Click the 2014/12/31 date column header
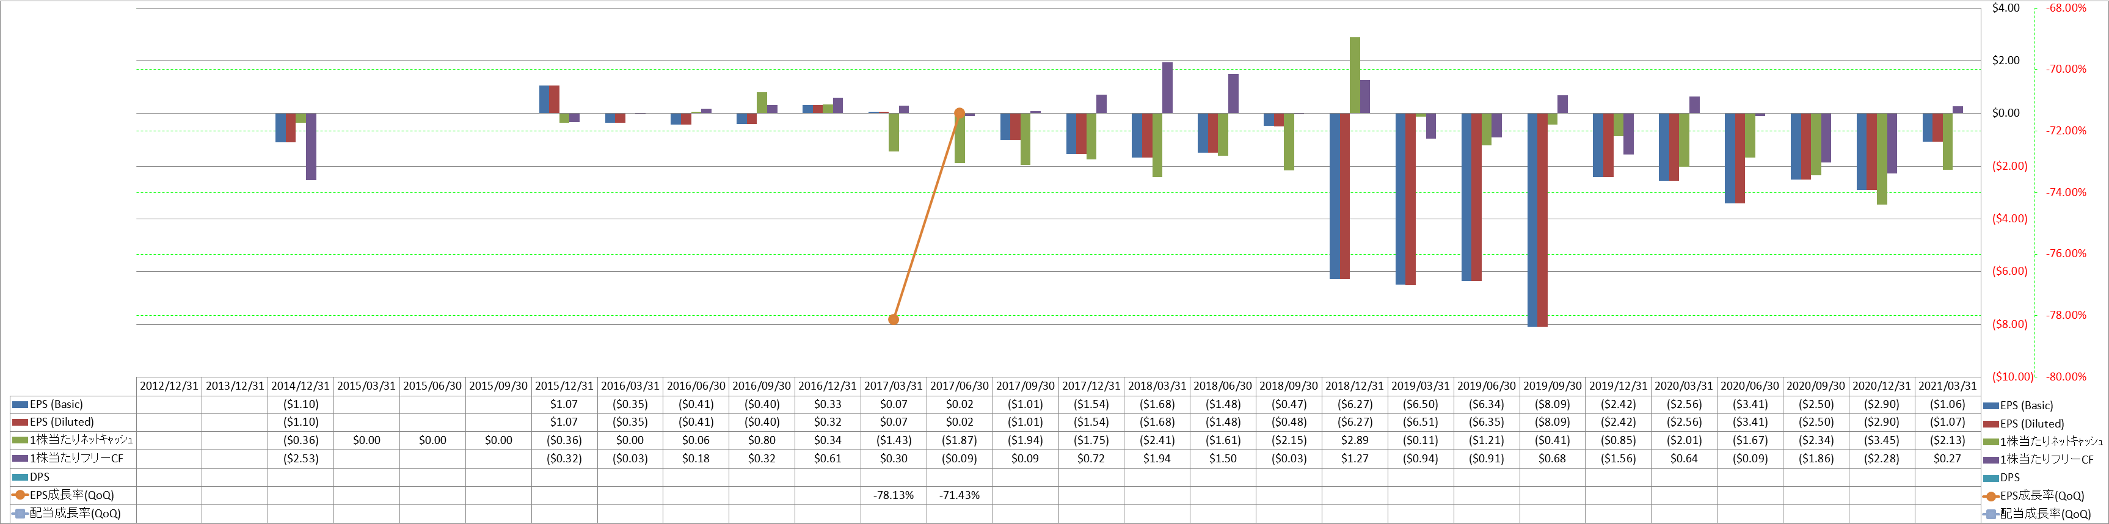The width and height of the screenshot is (2109, 524). 301,385
